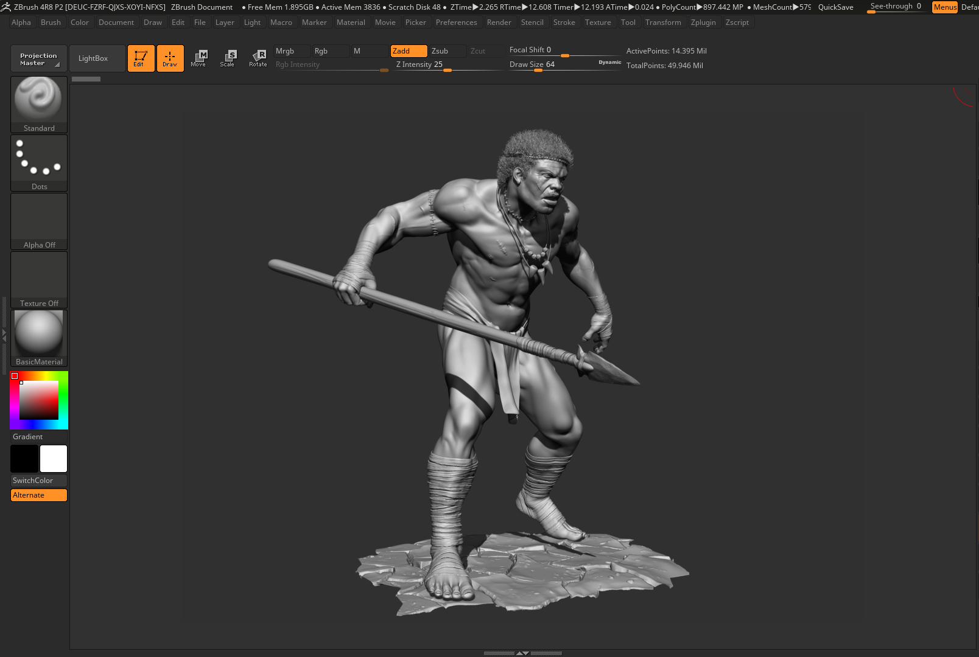Open the Texture Off selector
Image resolution: width=979 pixels, height=657 pixels.
(x=39, y=279)
